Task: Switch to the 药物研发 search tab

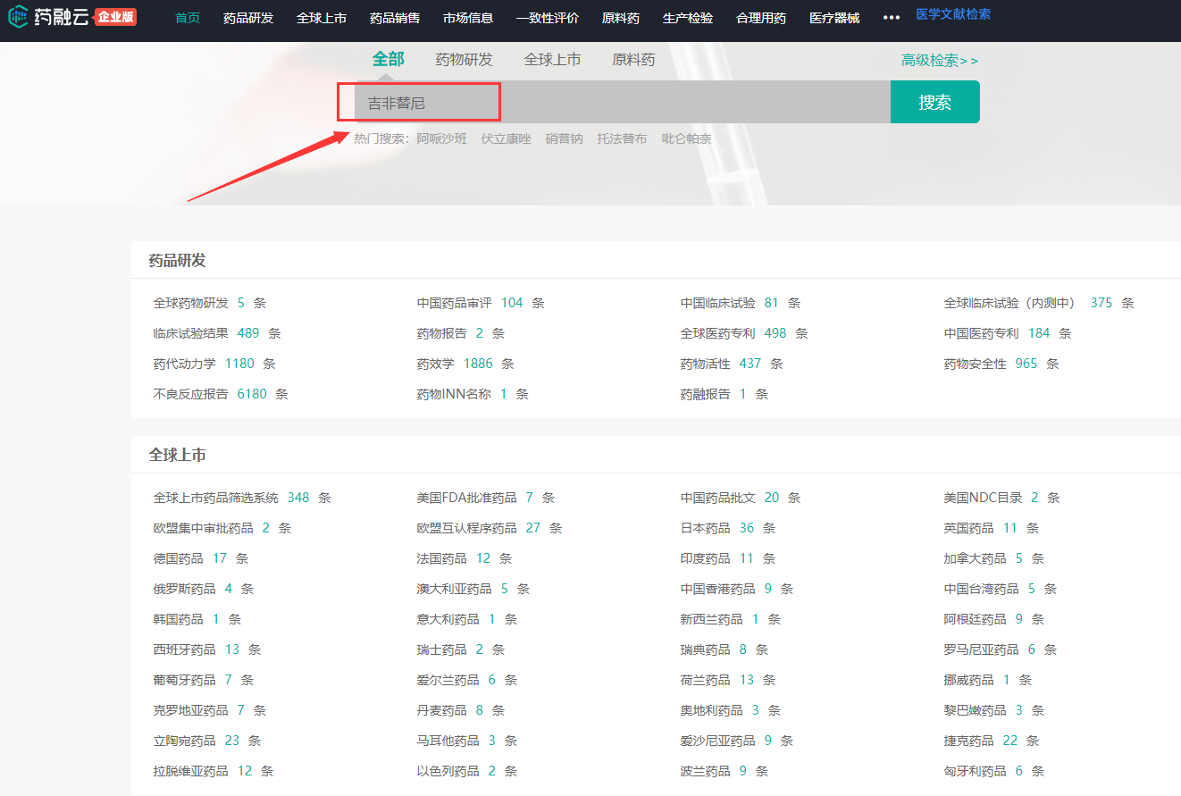Action: point(464,60)
